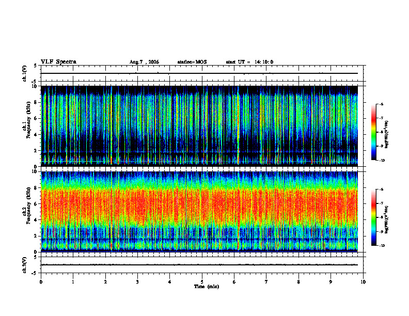Click the "-10" label on ch.2 color bar
The width and height of the screenshot is (409, 316).
(x=382, y=246)
